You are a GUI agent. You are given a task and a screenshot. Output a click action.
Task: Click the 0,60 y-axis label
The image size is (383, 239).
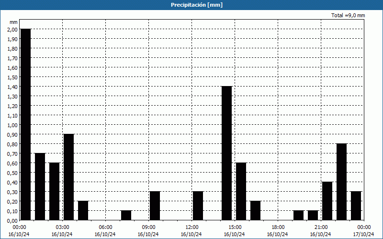click(x=13, y=163)
